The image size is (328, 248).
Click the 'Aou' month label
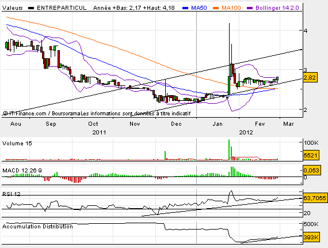[16, 124]
